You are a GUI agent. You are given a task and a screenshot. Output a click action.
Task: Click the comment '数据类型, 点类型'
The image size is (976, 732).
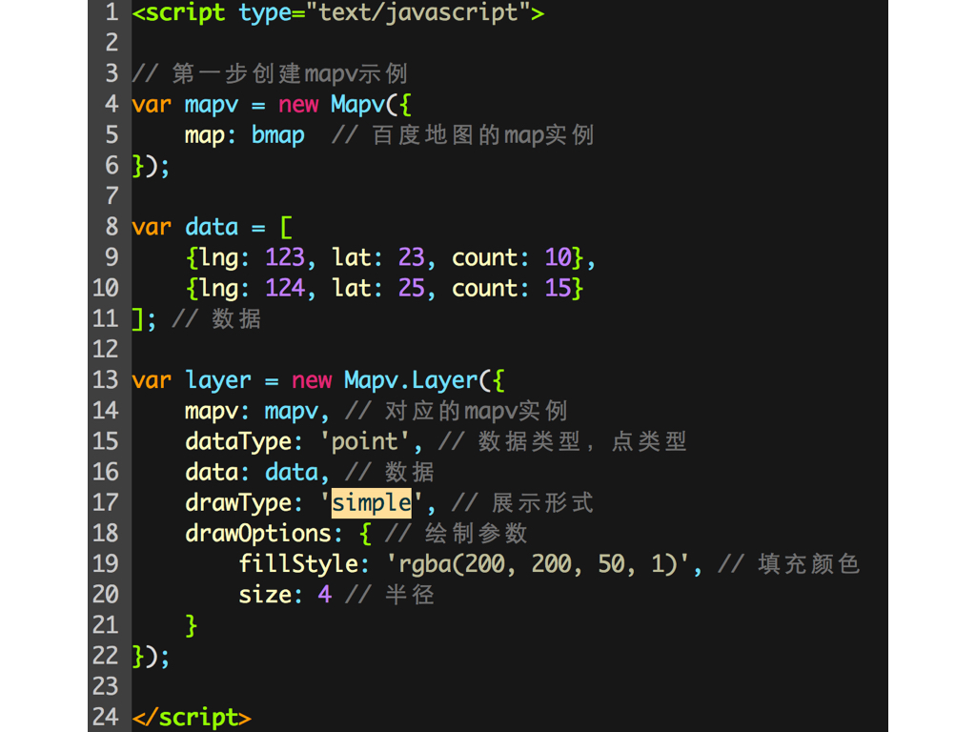(x=582, y=441)
